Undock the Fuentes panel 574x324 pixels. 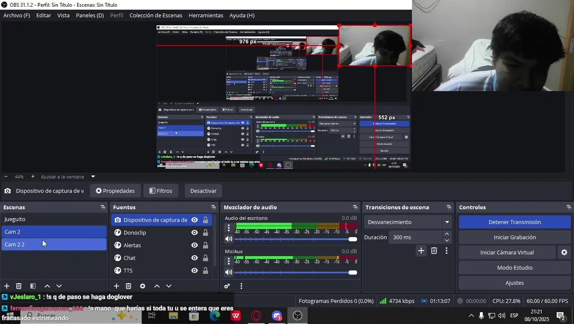(x=213, y=207)
